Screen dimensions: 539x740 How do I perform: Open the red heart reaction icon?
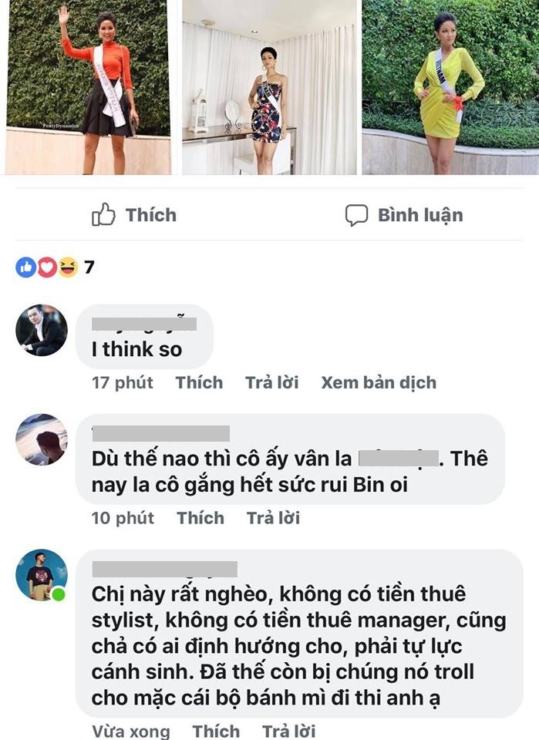(x=47, y=267)
